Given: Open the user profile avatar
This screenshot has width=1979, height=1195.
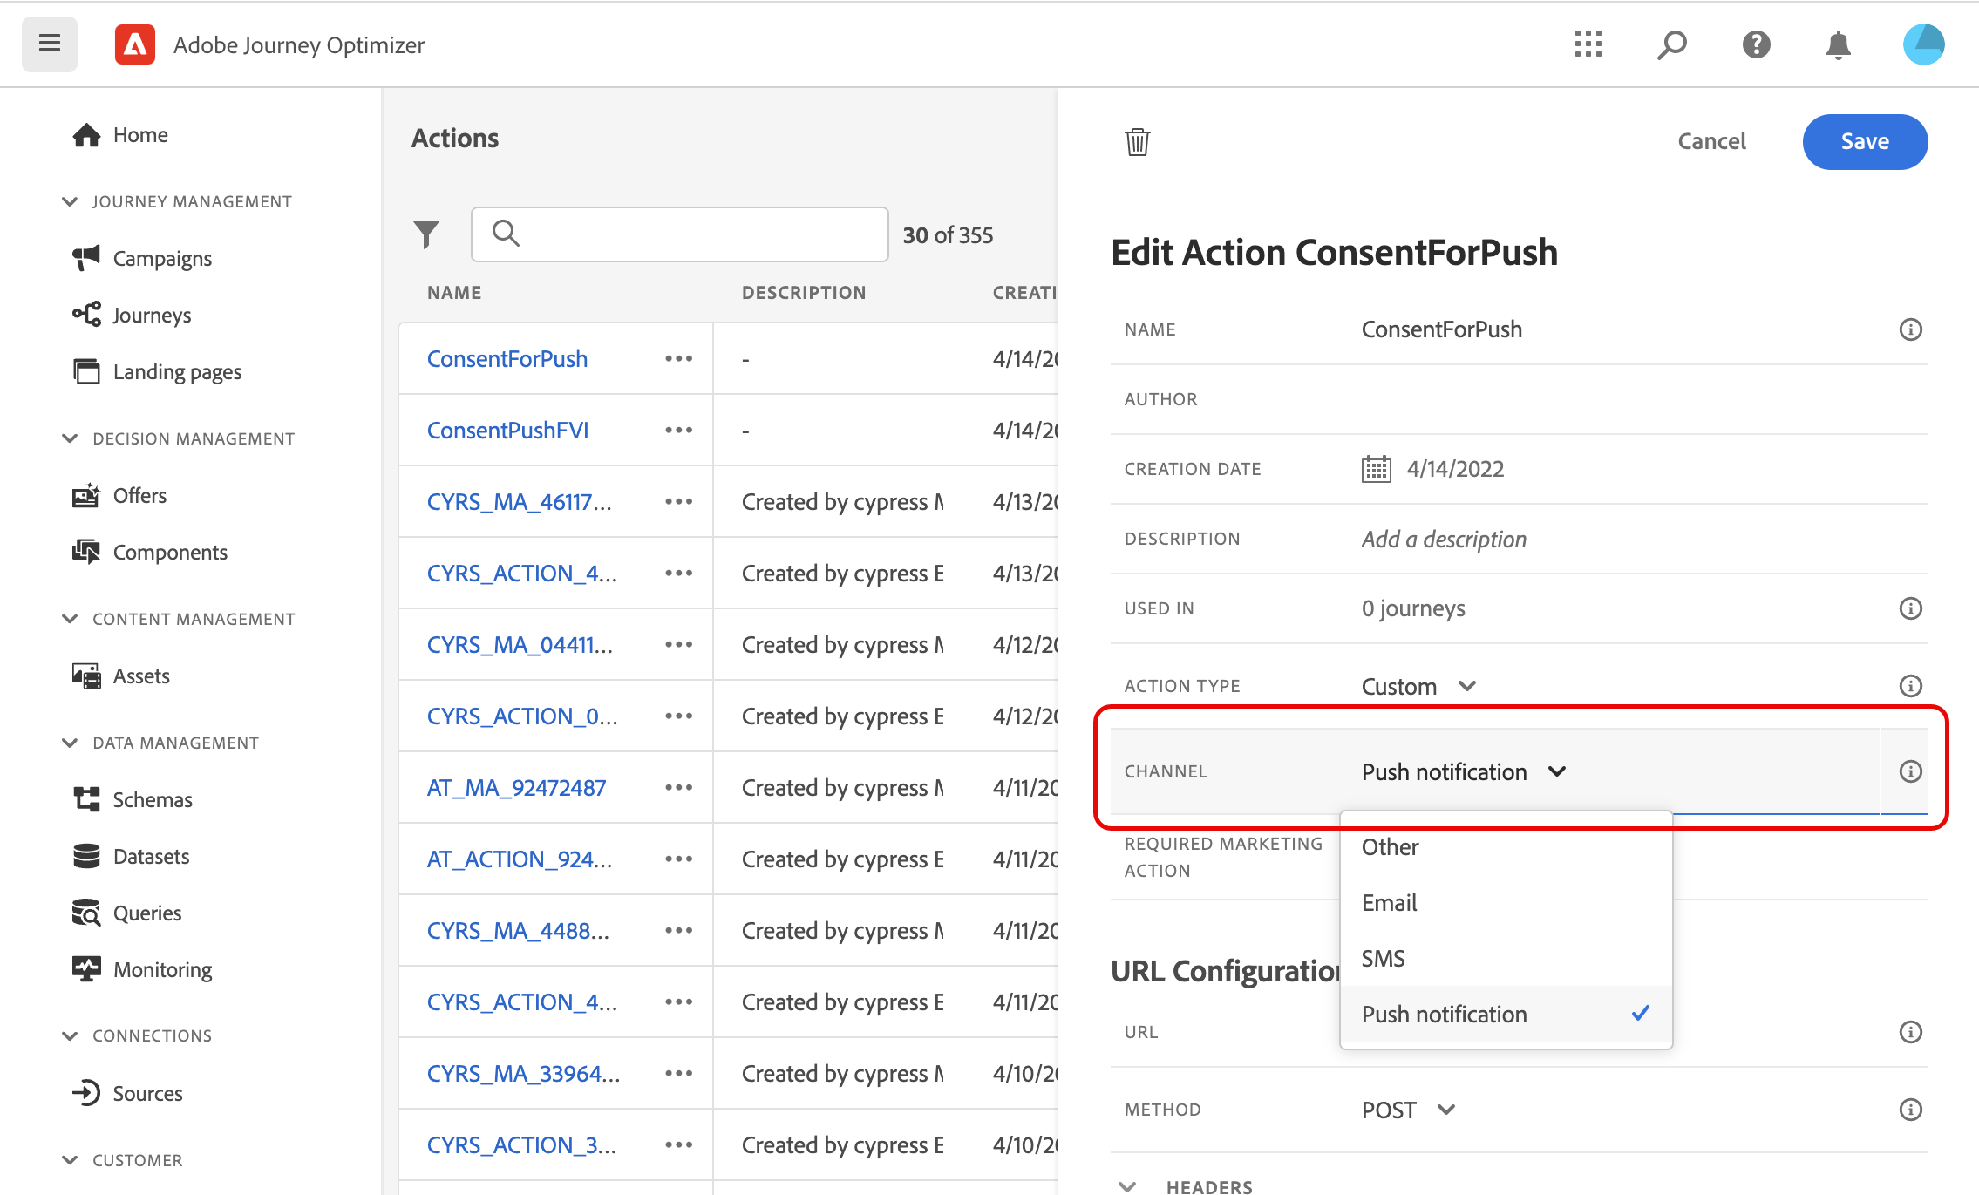Looking at the screenshot, I should coord(1922,44).
